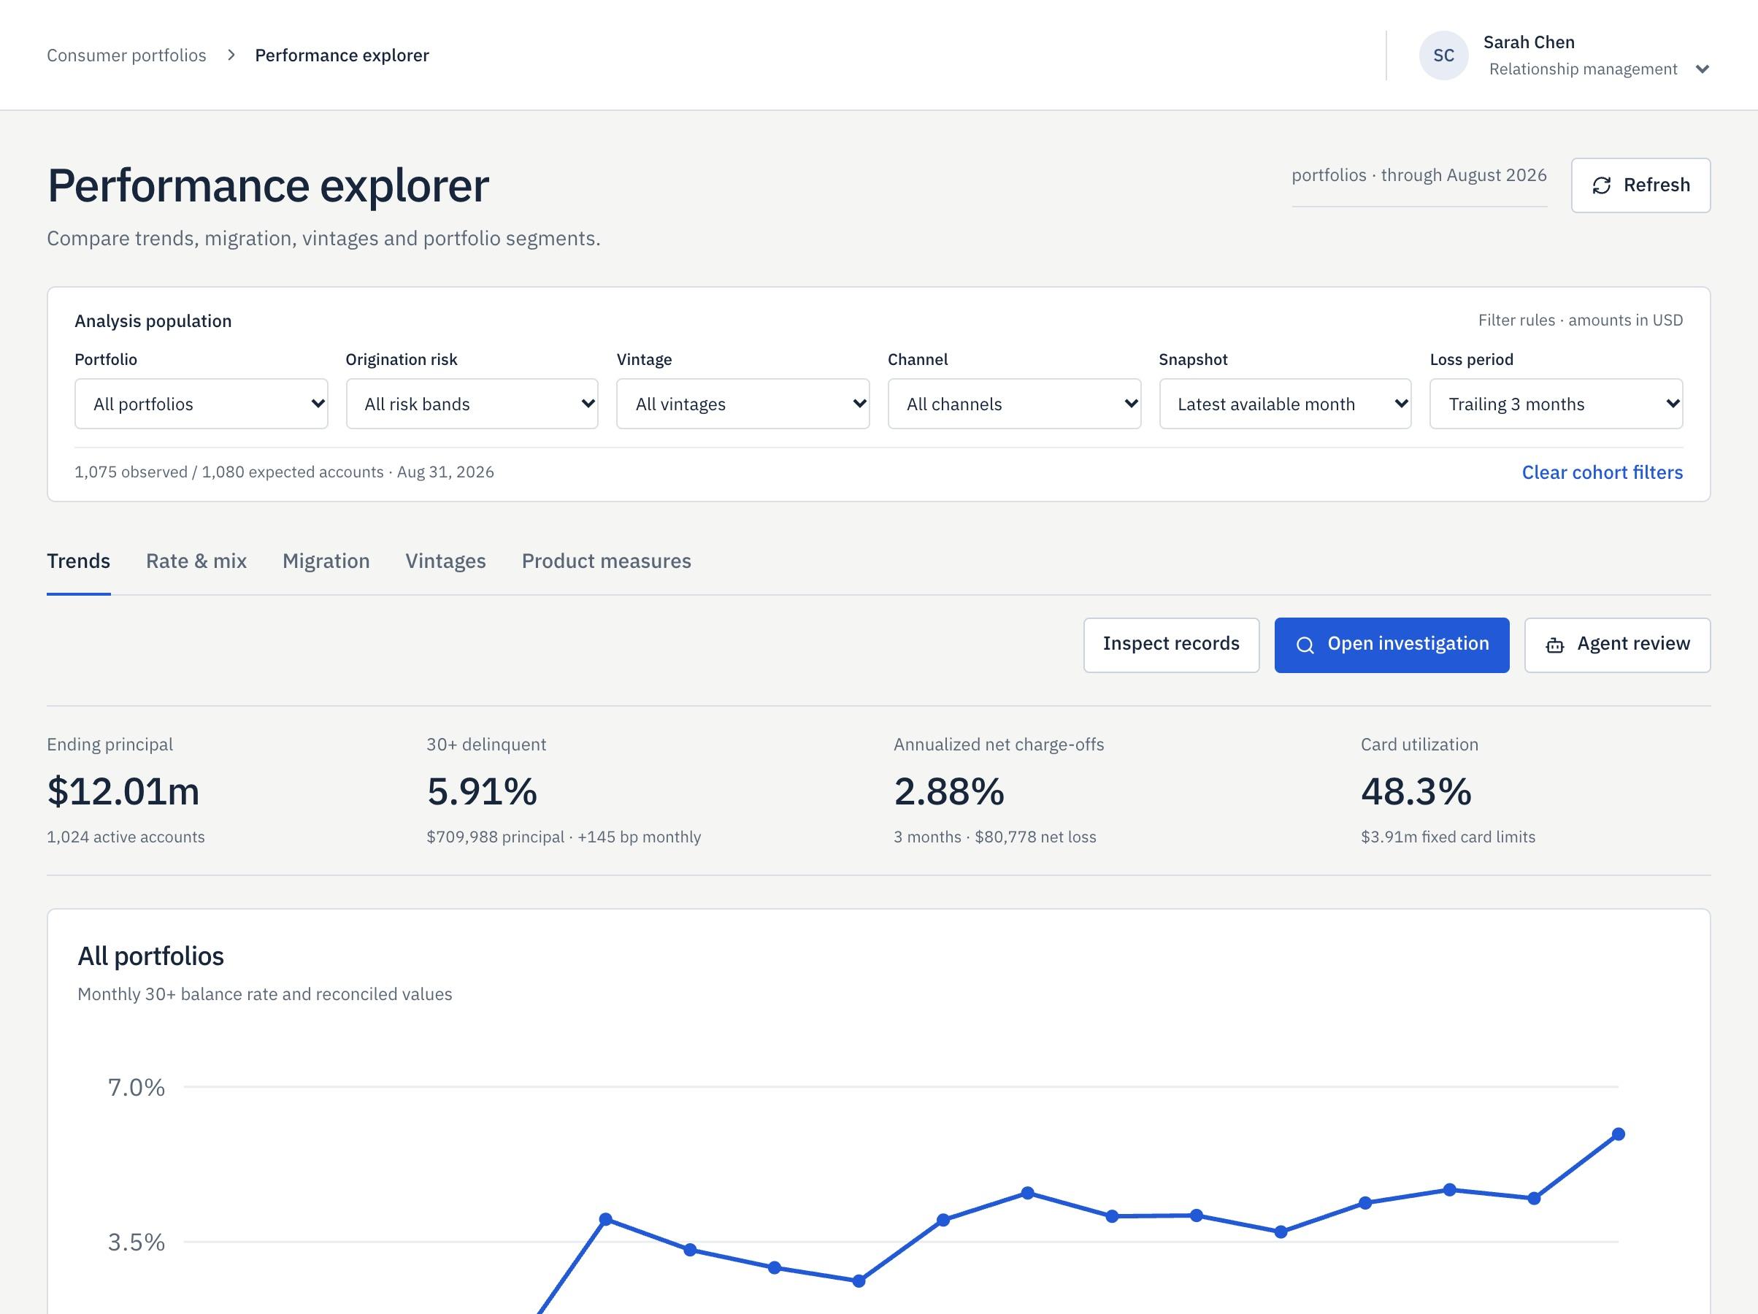Viewport: 1758px width, 1314px height.
Task: Switch to the Trends tab
Action: pos(79,561)
